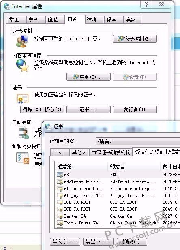
Task: Click the AutoComplete person icon
Action: (23, 132)
